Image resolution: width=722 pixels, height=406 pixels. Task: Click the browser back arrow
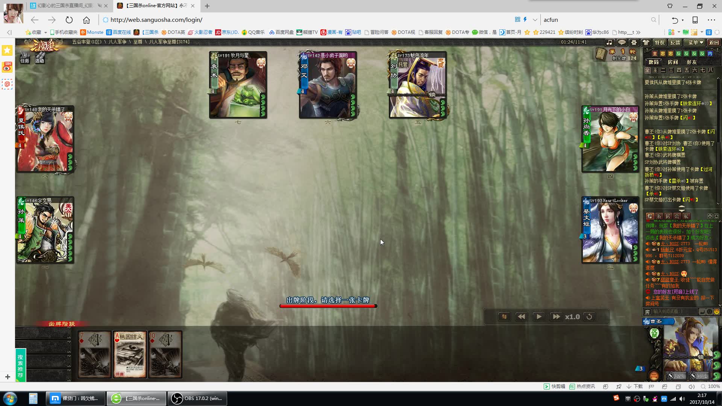point(35,20)
